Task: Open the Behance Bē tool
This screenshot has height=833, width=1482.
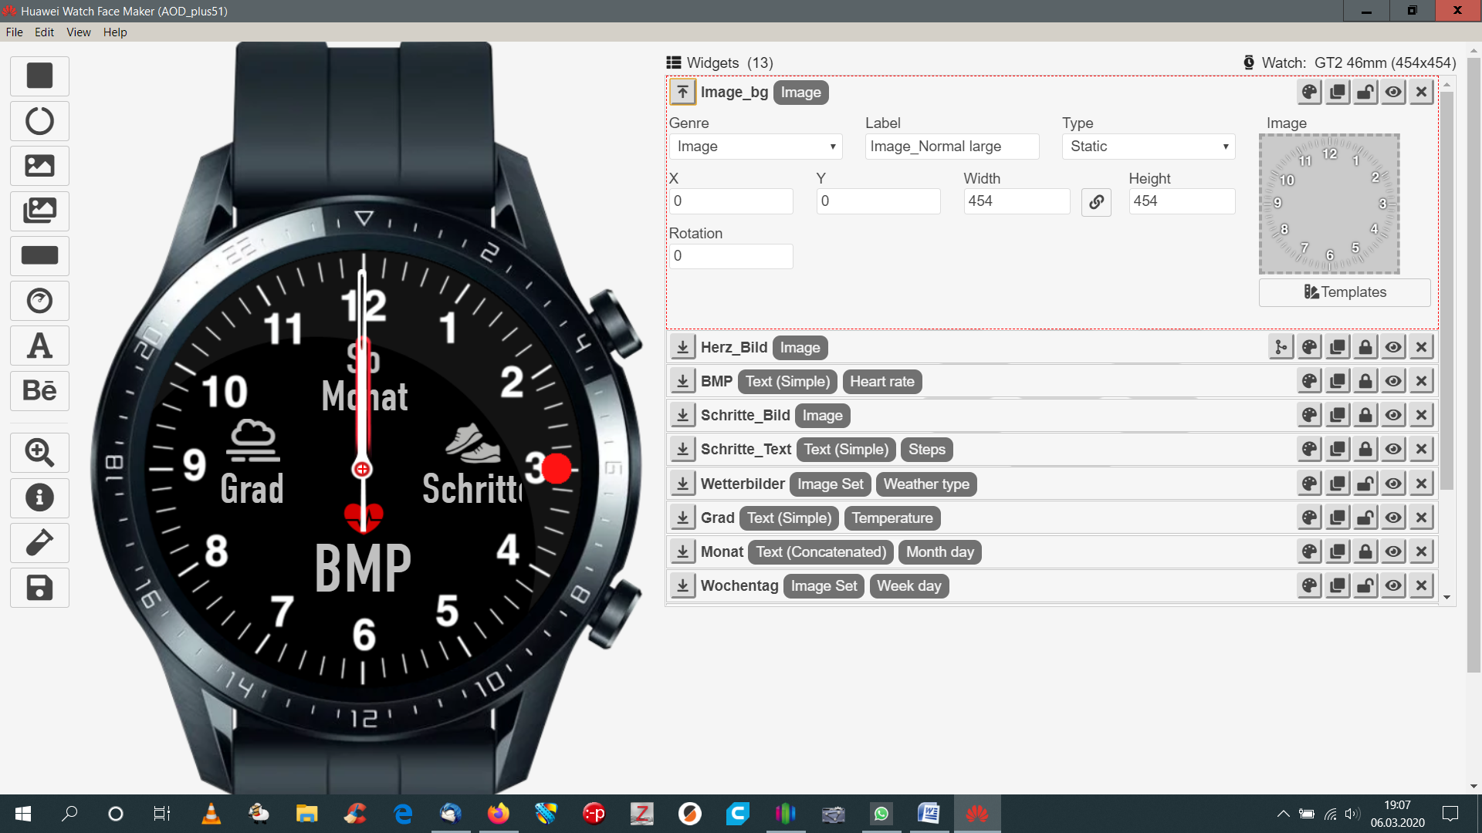Action: (x=39, y=391)
